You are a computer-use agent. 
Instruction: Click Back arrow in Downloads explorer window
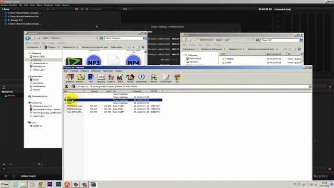click(28, 38)
